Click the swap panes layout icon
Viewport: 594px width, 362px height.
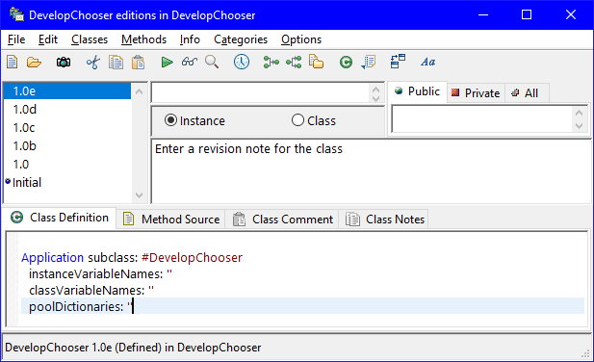coord(398,62)
